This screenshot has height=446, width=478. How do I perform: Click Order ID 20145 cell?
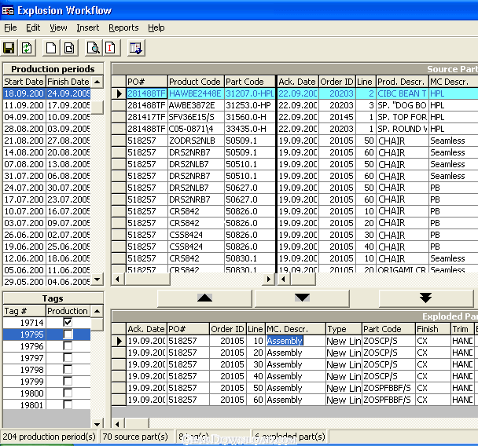(336, 117)
